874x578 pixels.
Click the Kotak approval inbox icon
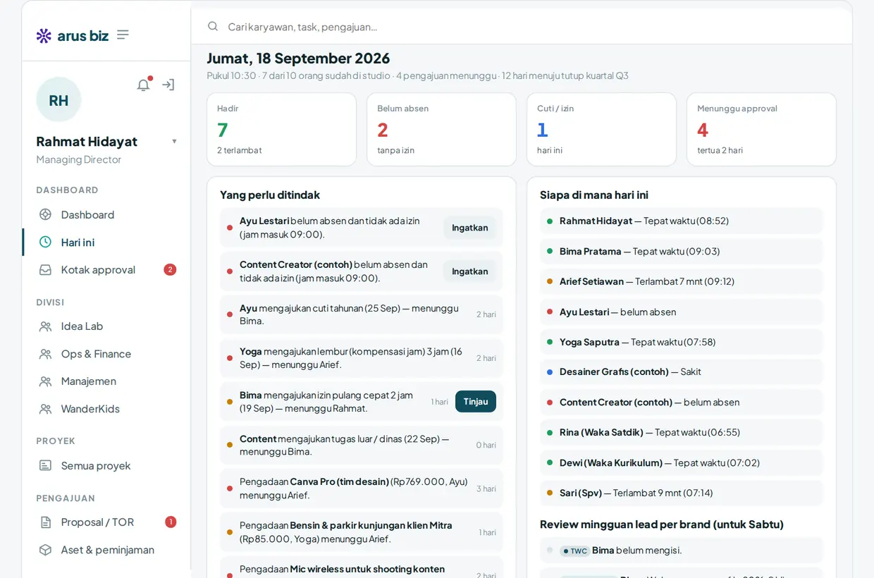tap(45, 269)
